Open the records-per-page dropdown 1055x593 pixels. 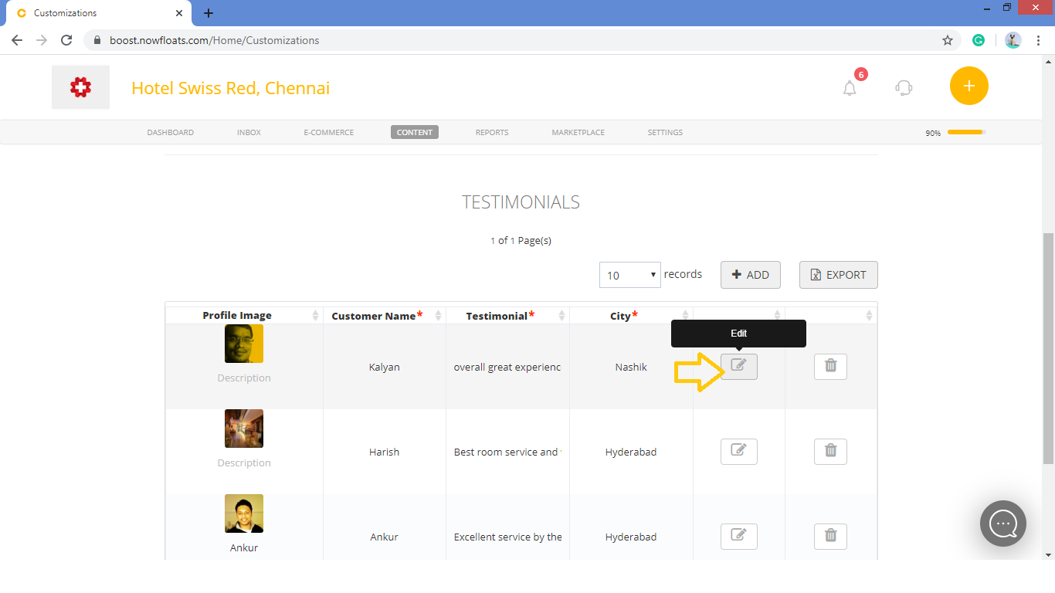pos(630,275)
